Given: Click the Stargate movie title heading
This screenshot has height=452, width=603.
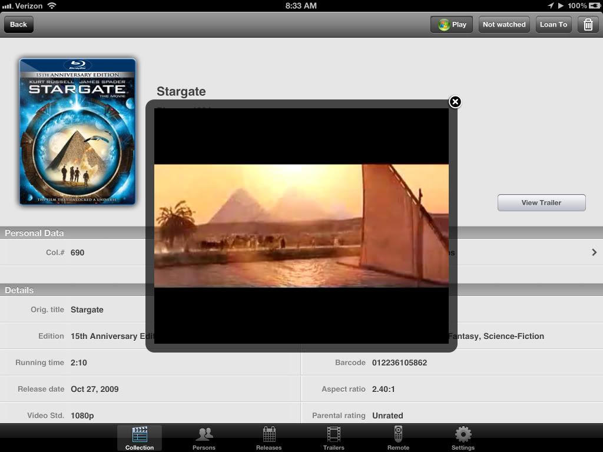Looking at the screenshot, I should 181,91.
